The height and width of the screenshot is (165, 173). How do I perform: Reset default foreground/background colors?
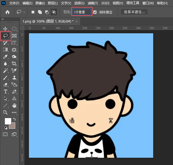6,128
